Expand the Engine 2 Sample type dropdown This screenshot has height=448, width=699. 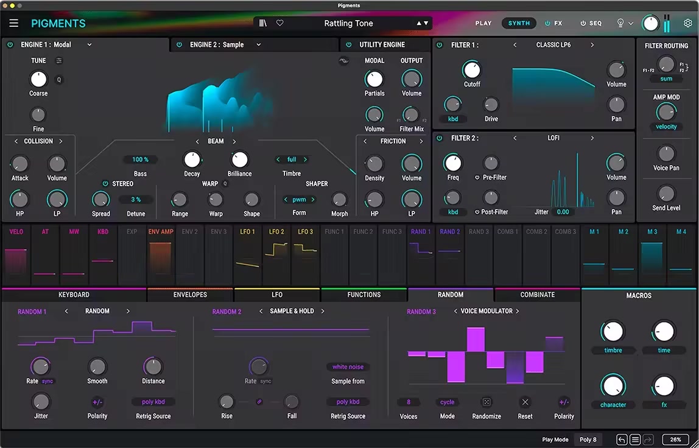click(x=258, y=44)
